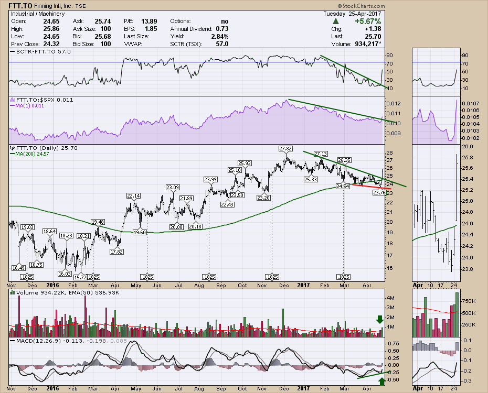This screenshot has height=393, width=488.
Task: Click the purple area icon beside FTT.TO:$SPX
Action: (x=13, y=100)
